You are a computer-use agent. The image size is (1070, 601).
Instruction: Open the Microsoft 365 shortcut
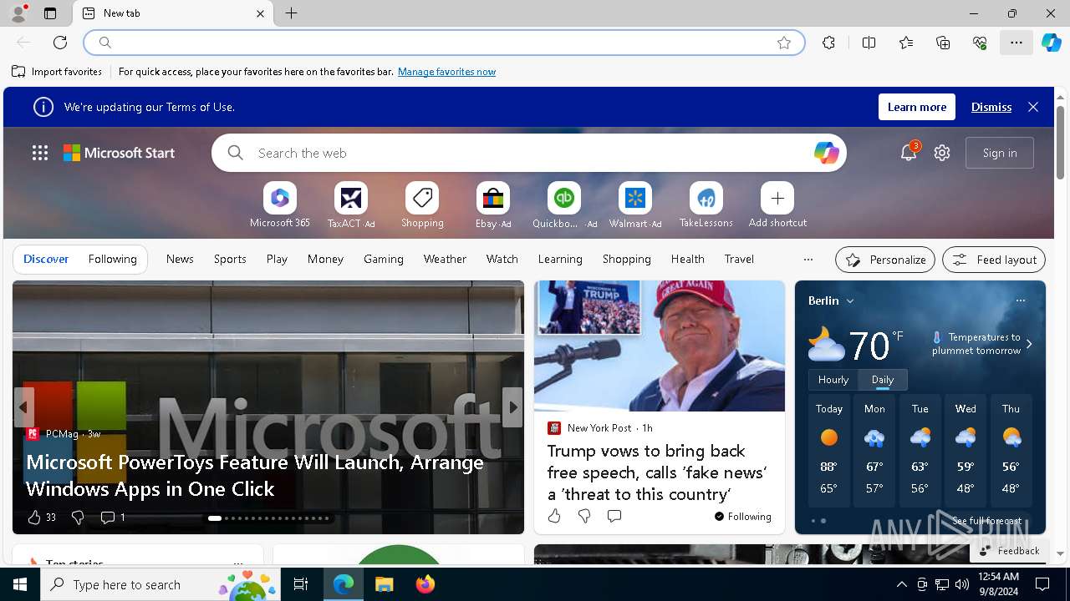[x=280, y=205]
